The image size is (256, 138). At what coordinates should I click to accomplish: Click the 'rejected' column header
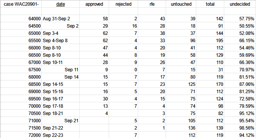click(124, 4)
